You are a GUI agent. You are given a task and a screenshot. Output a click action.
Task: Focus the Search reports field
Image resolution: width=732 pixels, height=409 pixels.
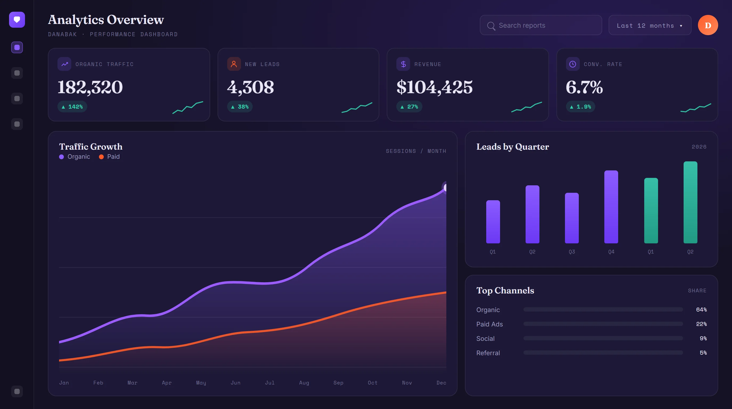541,25
